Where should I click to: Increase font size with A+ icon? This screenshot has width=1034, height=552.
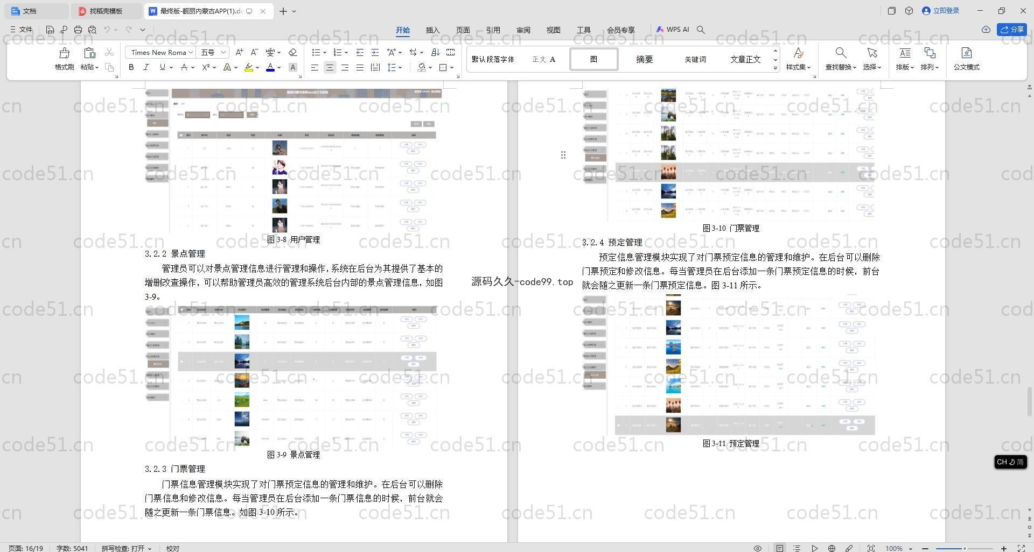(x=240, y=52)
